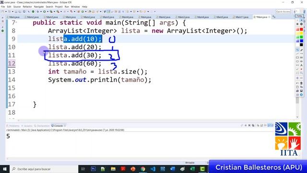Screen dimensions: 307x173
Task: Click the green Run button in the toolbar
Action: pos(45,12)
